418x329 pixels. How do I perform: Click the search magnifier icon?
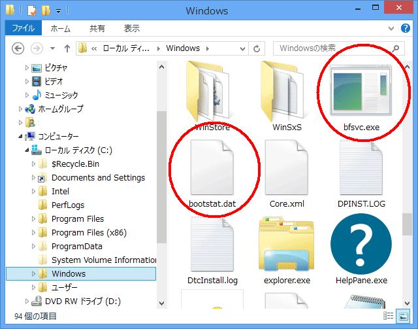(396, 48)
